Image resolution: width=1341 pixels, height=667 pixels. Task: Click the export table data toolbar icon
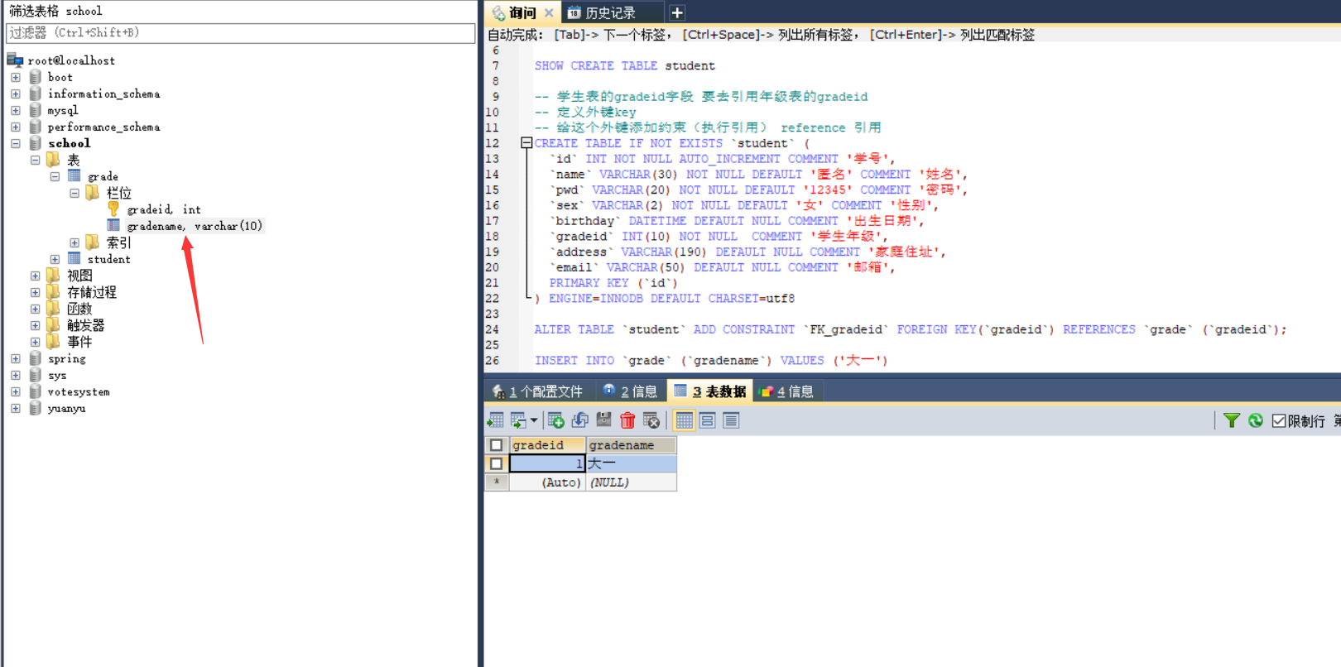[x=496, y=420]
